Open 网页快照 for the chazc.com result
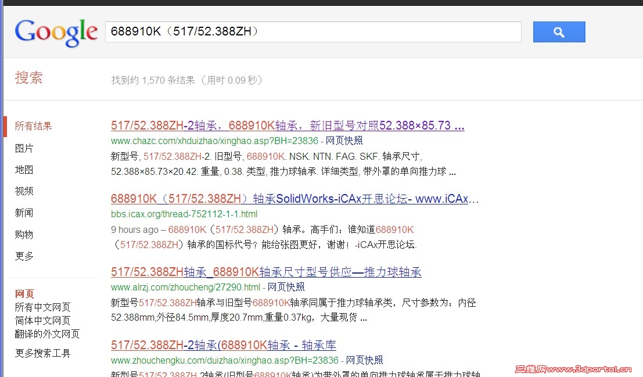The image size is (643, 377). [x=344, y=141]
